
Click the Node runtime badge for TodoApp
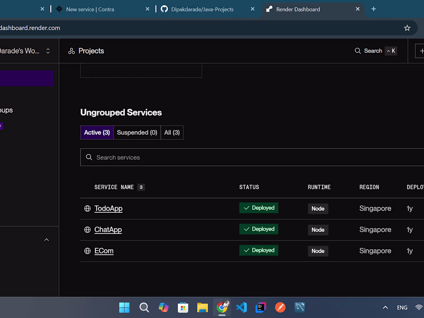point(318,209)
